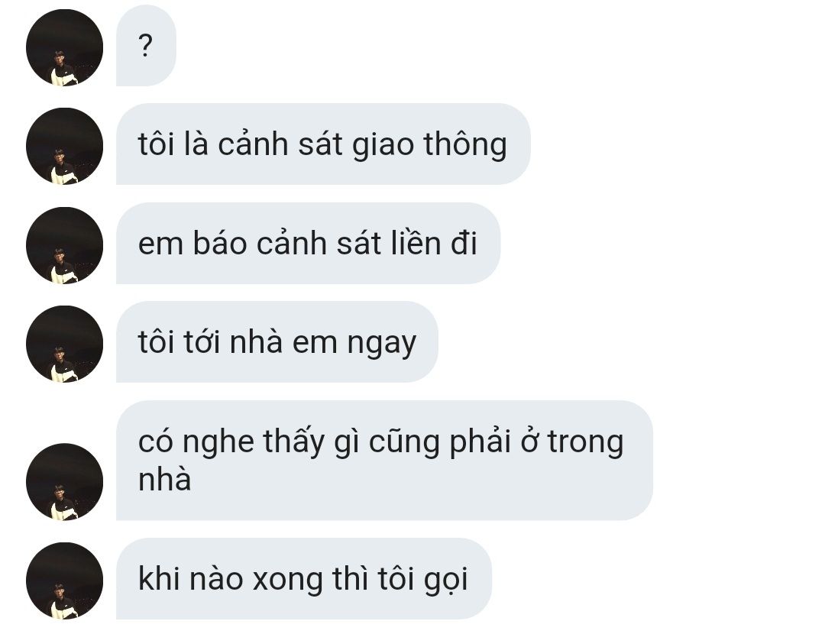Select the "em báo cảnh sát liền đi" bubble
This screenshot has height=634, width=825.
[x=308, y=244]
